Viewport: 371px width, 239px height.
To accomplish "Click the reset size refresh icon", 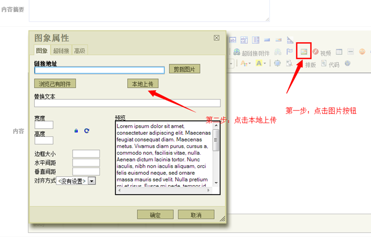I will [x=87, y=131].
